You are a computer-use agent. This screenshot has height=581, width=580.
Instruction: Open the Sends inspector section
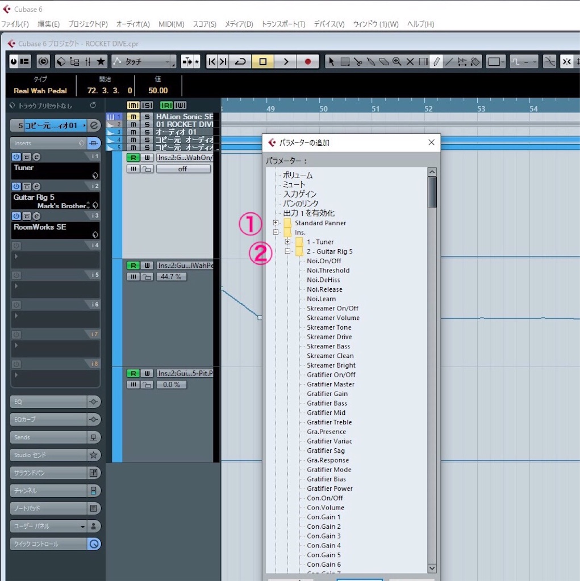(x=49, y=437)
